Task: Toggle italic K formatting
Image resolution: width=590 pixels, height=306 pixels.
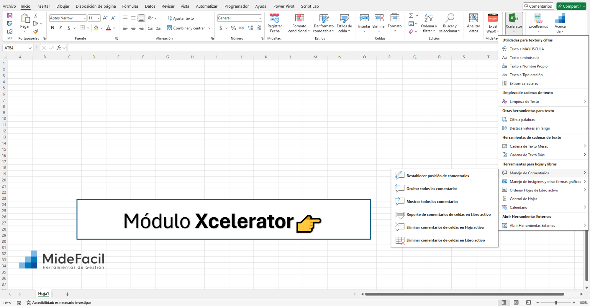Action: tap(61, 28)
